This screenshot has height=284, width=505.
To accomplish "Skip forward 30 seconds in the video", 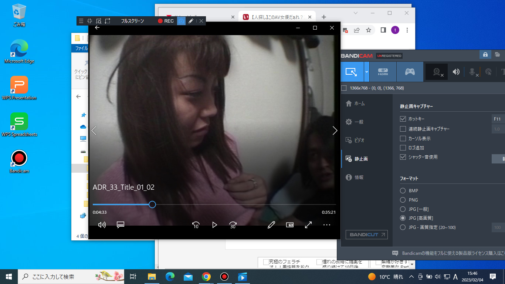I will [x=233, y=225].
